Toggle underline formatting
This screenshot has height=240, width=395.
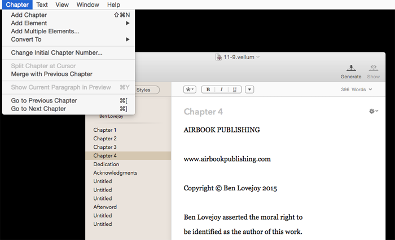[234, 90]
